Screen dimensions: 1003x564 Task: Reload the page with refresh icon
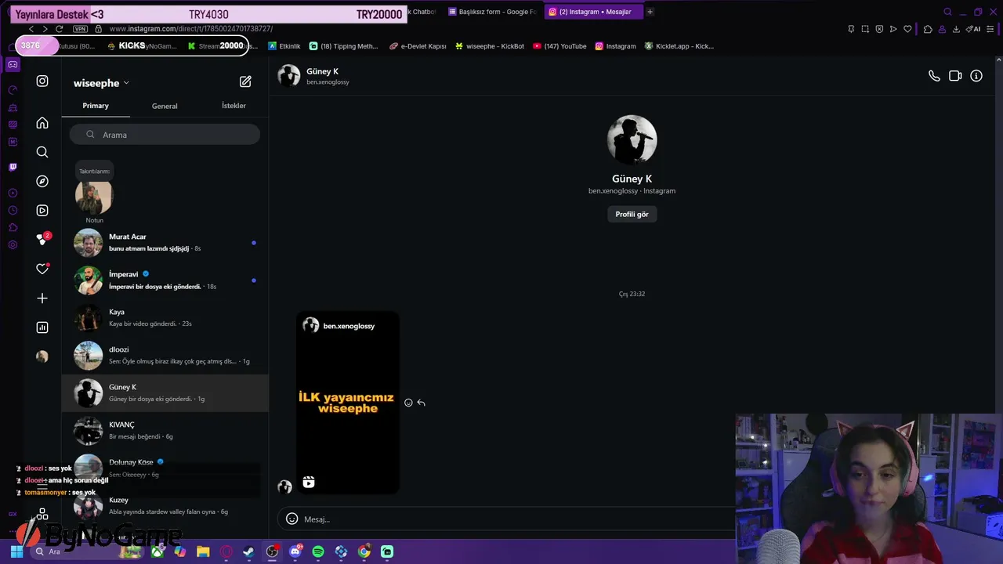(59, 29)
